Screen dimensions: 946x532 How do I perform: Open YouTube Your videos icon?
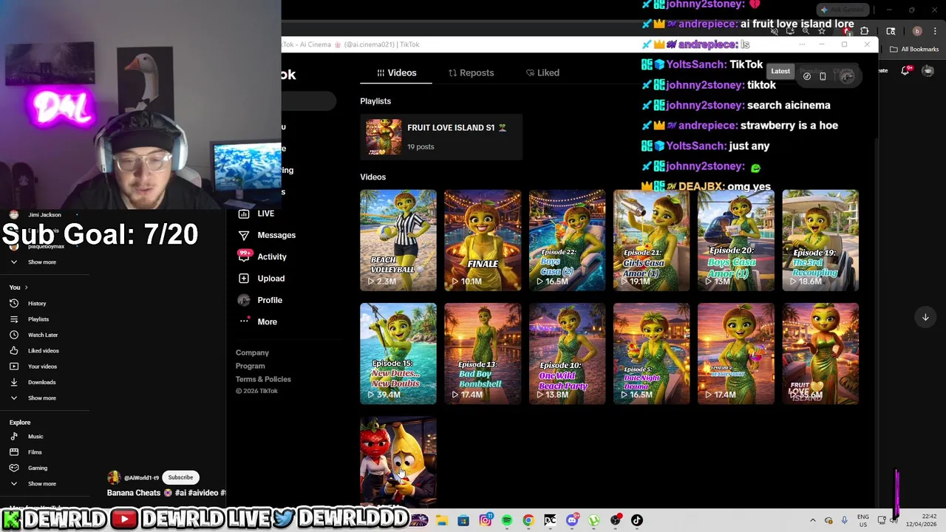(x=14, y=366)
